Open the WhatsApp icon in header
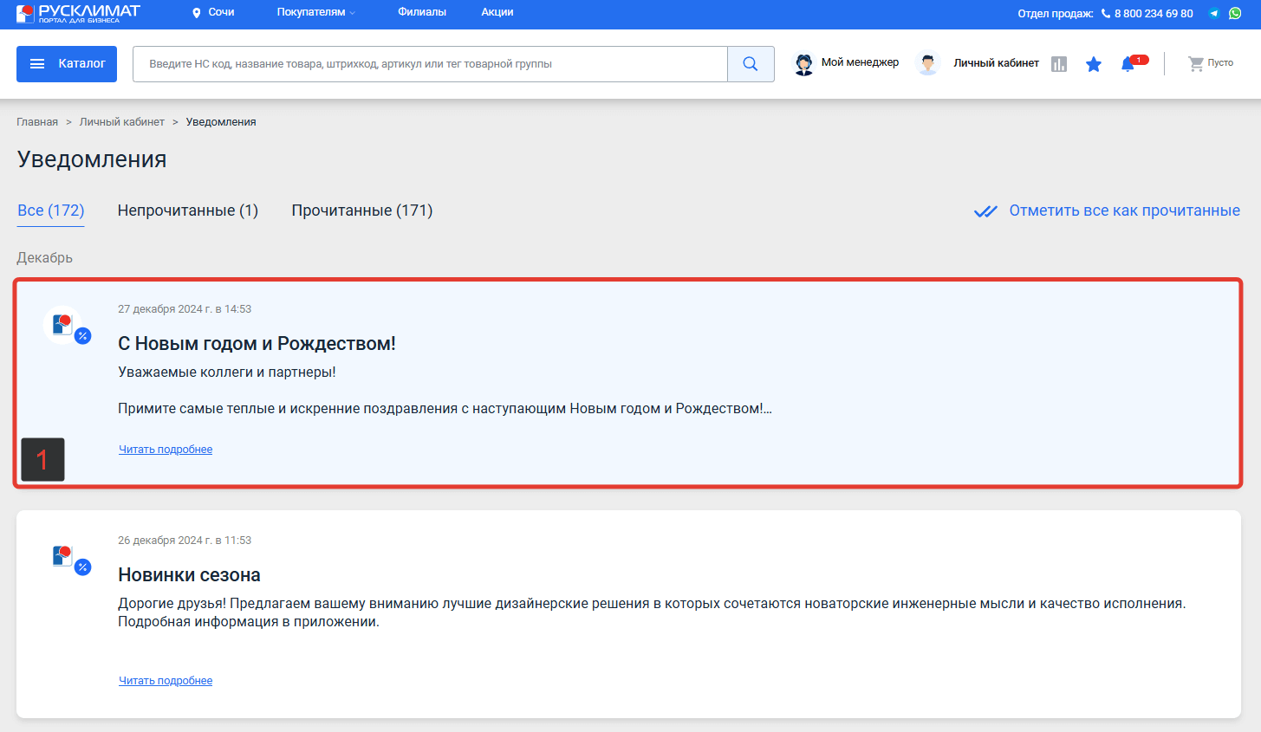The height and width of the screenshot is (732, 1261). coord(1235,13)
